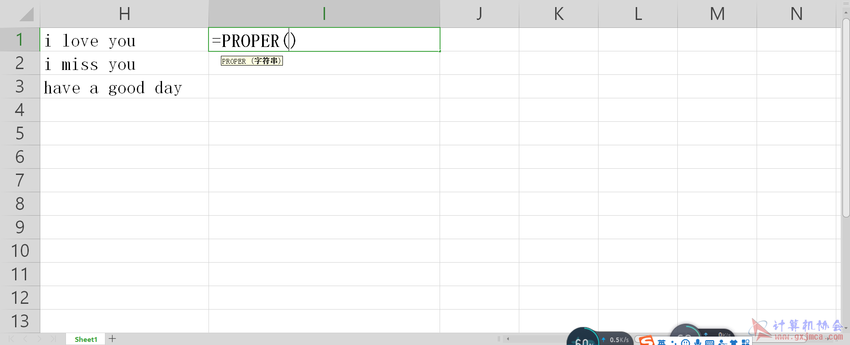
Task: Switch to the Sheet1 tab
Action: point(86,339)
